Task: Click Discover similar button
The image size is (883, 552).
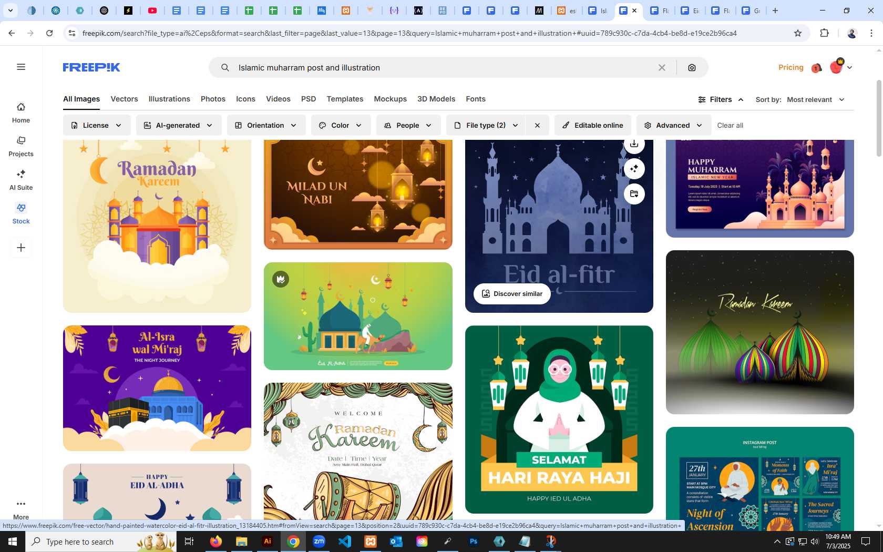Action: pos(512,294)
